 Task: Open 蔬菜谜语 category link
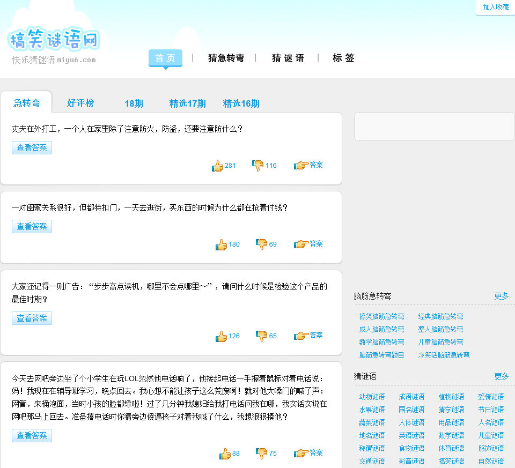[372, 422]
